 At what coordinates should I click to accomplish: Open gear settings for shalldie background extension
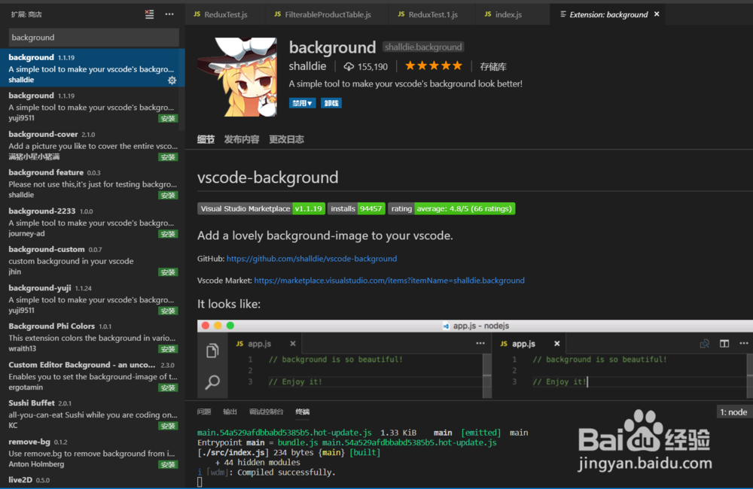[172, 80]
